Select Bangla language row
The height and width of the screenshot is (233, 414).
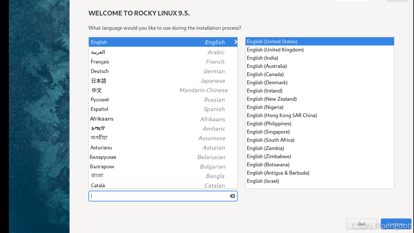tap(163, 176)
